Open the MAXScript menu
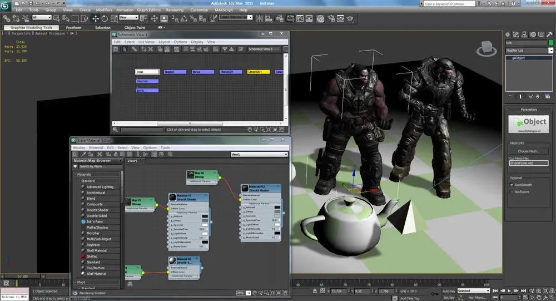This screenshot has height=301, width=556. [x=224, y=10]
